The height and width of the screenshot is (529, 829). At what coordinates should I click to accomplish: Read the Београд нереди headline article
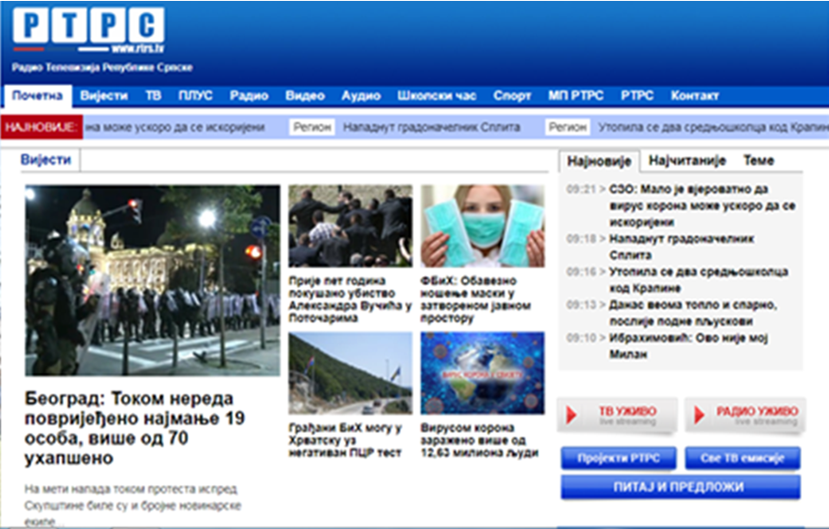(x=129, y=428)
